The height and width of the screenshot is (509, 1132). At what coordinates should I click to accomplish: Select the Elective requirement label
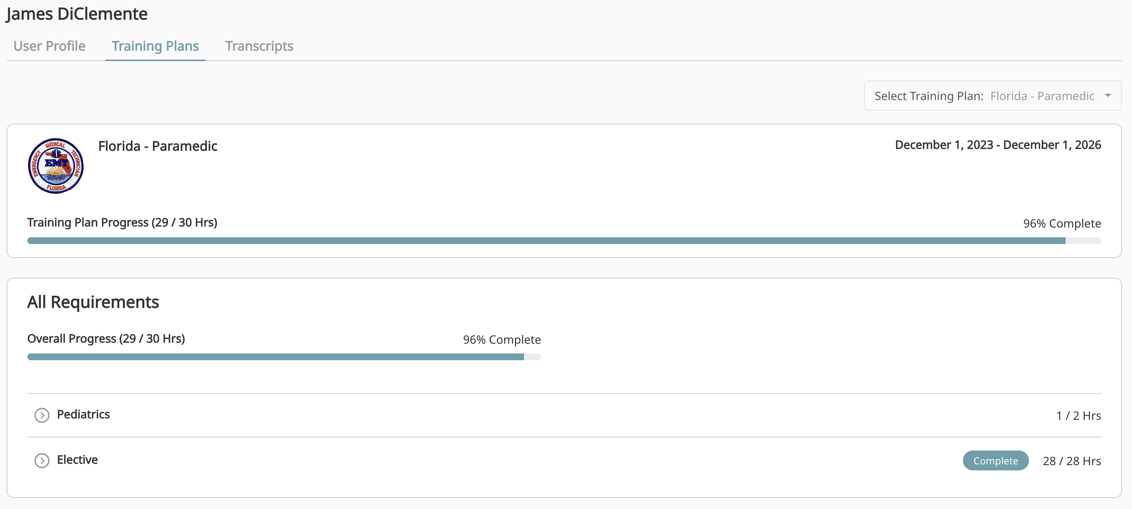(x=77, y=460)
